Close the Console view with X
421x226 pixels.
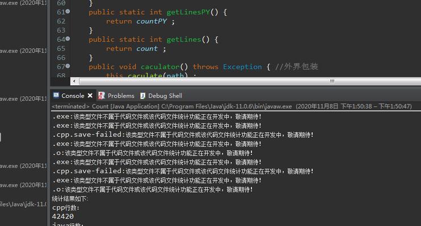(90, 95)
